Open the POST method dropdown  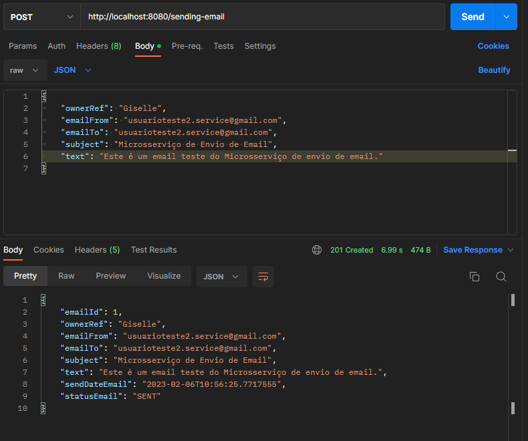coord(40,17)
